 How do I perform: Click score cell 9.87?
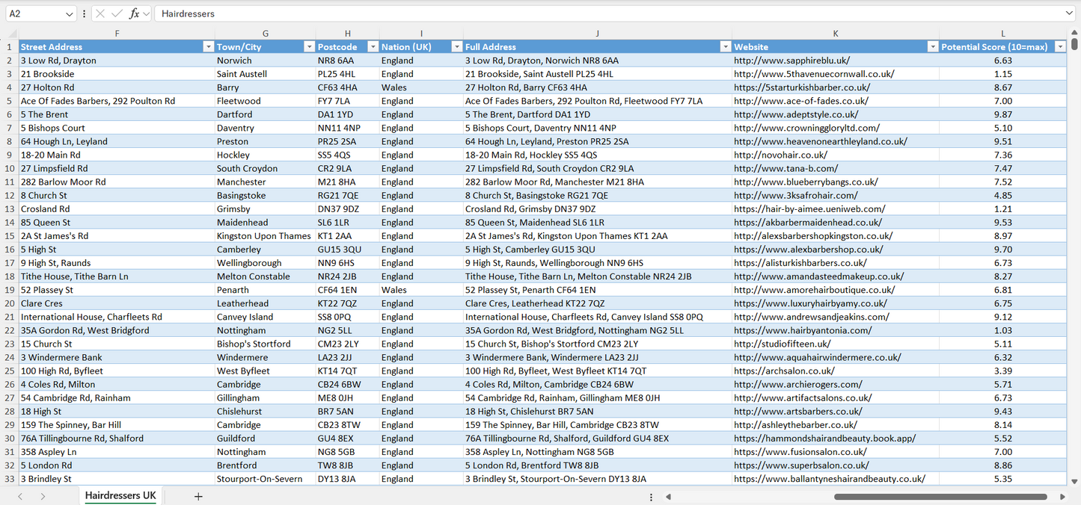[x=1003, y=114]
